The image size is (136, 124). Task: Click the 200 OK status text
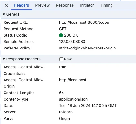[71, 35]
